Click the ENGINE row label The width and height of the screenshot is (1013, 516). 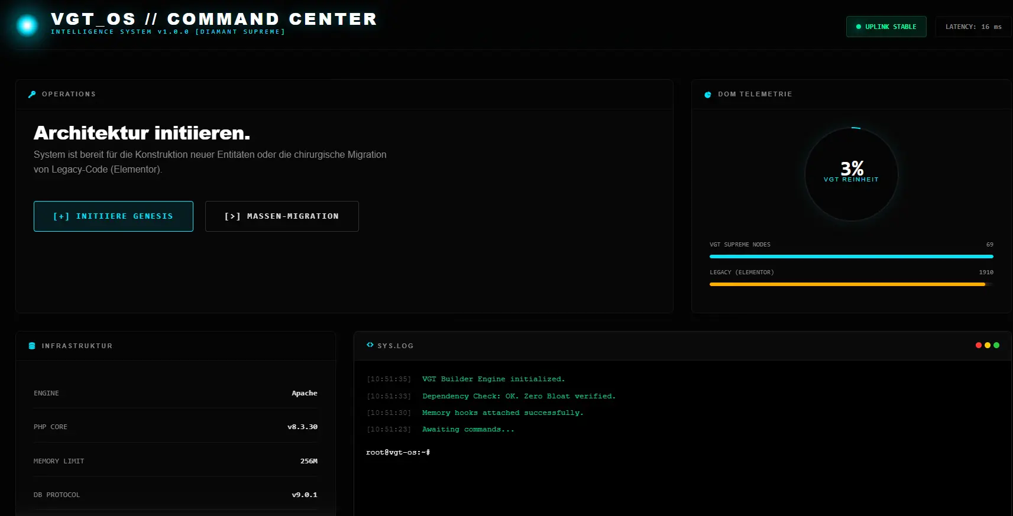46,393
